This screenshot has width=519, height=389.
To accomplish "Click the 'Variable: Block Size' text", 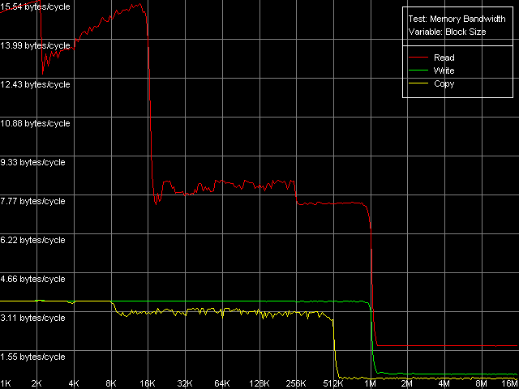I will 446,32.
